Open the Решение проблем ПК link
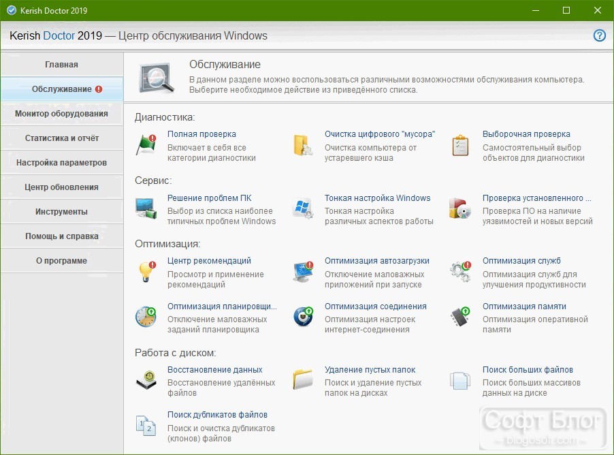The width and height of the screenshot is (614, 455). click(210, 198)
